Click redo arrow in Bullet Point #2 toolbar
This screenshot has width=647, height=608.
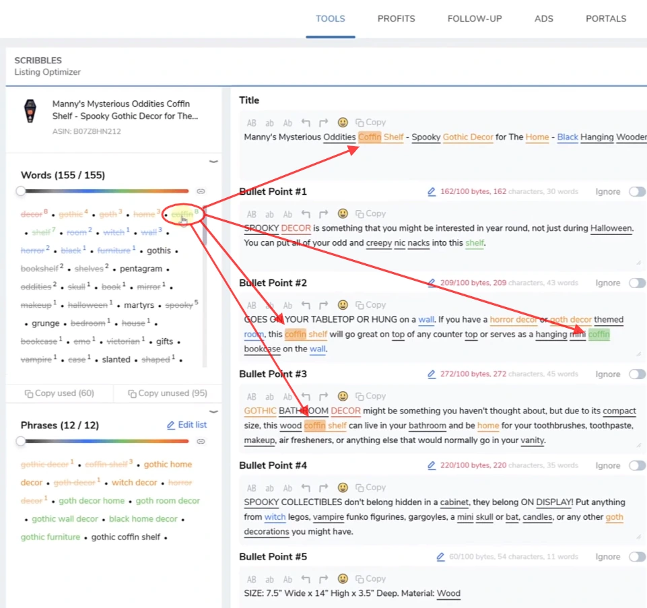324,305
